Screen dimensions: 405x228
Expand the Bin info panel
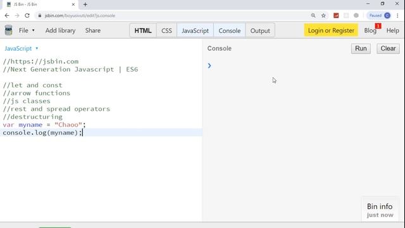point(380,210)
